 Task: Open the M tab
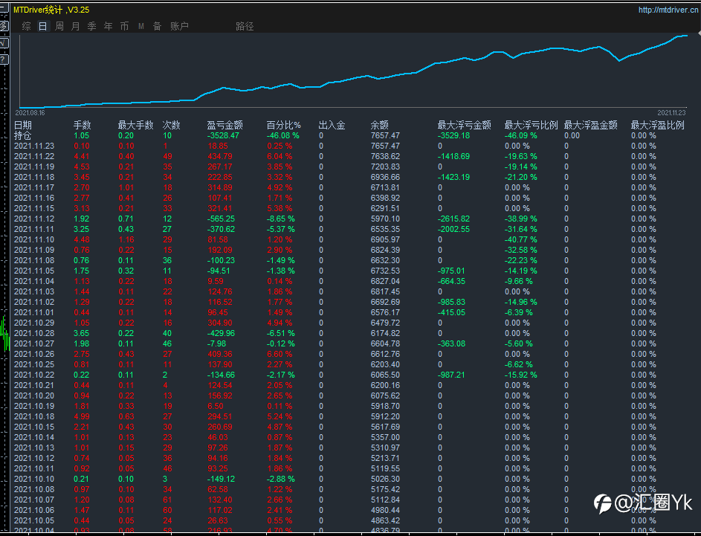[140, 26]
